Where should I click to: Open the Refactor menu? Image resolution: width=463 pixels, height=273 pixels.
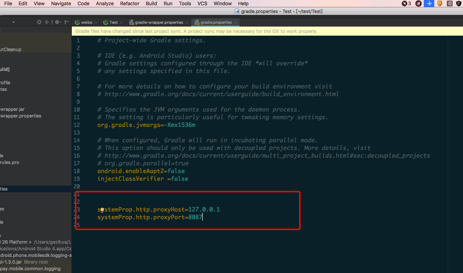point(130,3)
